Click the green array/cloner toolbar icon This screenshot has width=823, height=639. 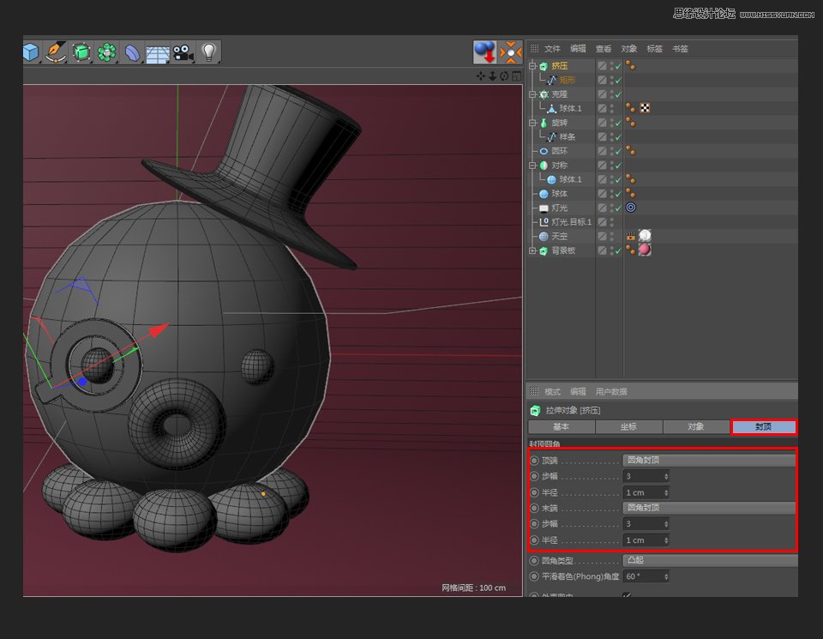click(x=106, y=52)
